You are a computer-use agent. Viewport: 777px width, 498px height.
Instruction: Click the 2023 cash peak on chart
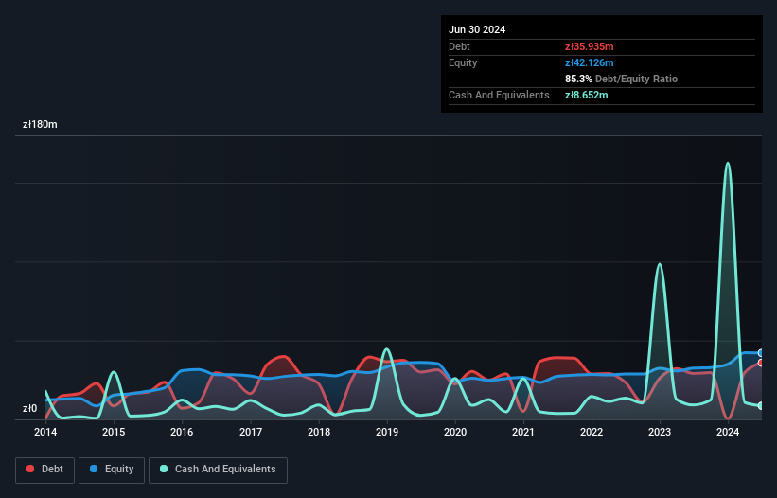tap(660, 264)
